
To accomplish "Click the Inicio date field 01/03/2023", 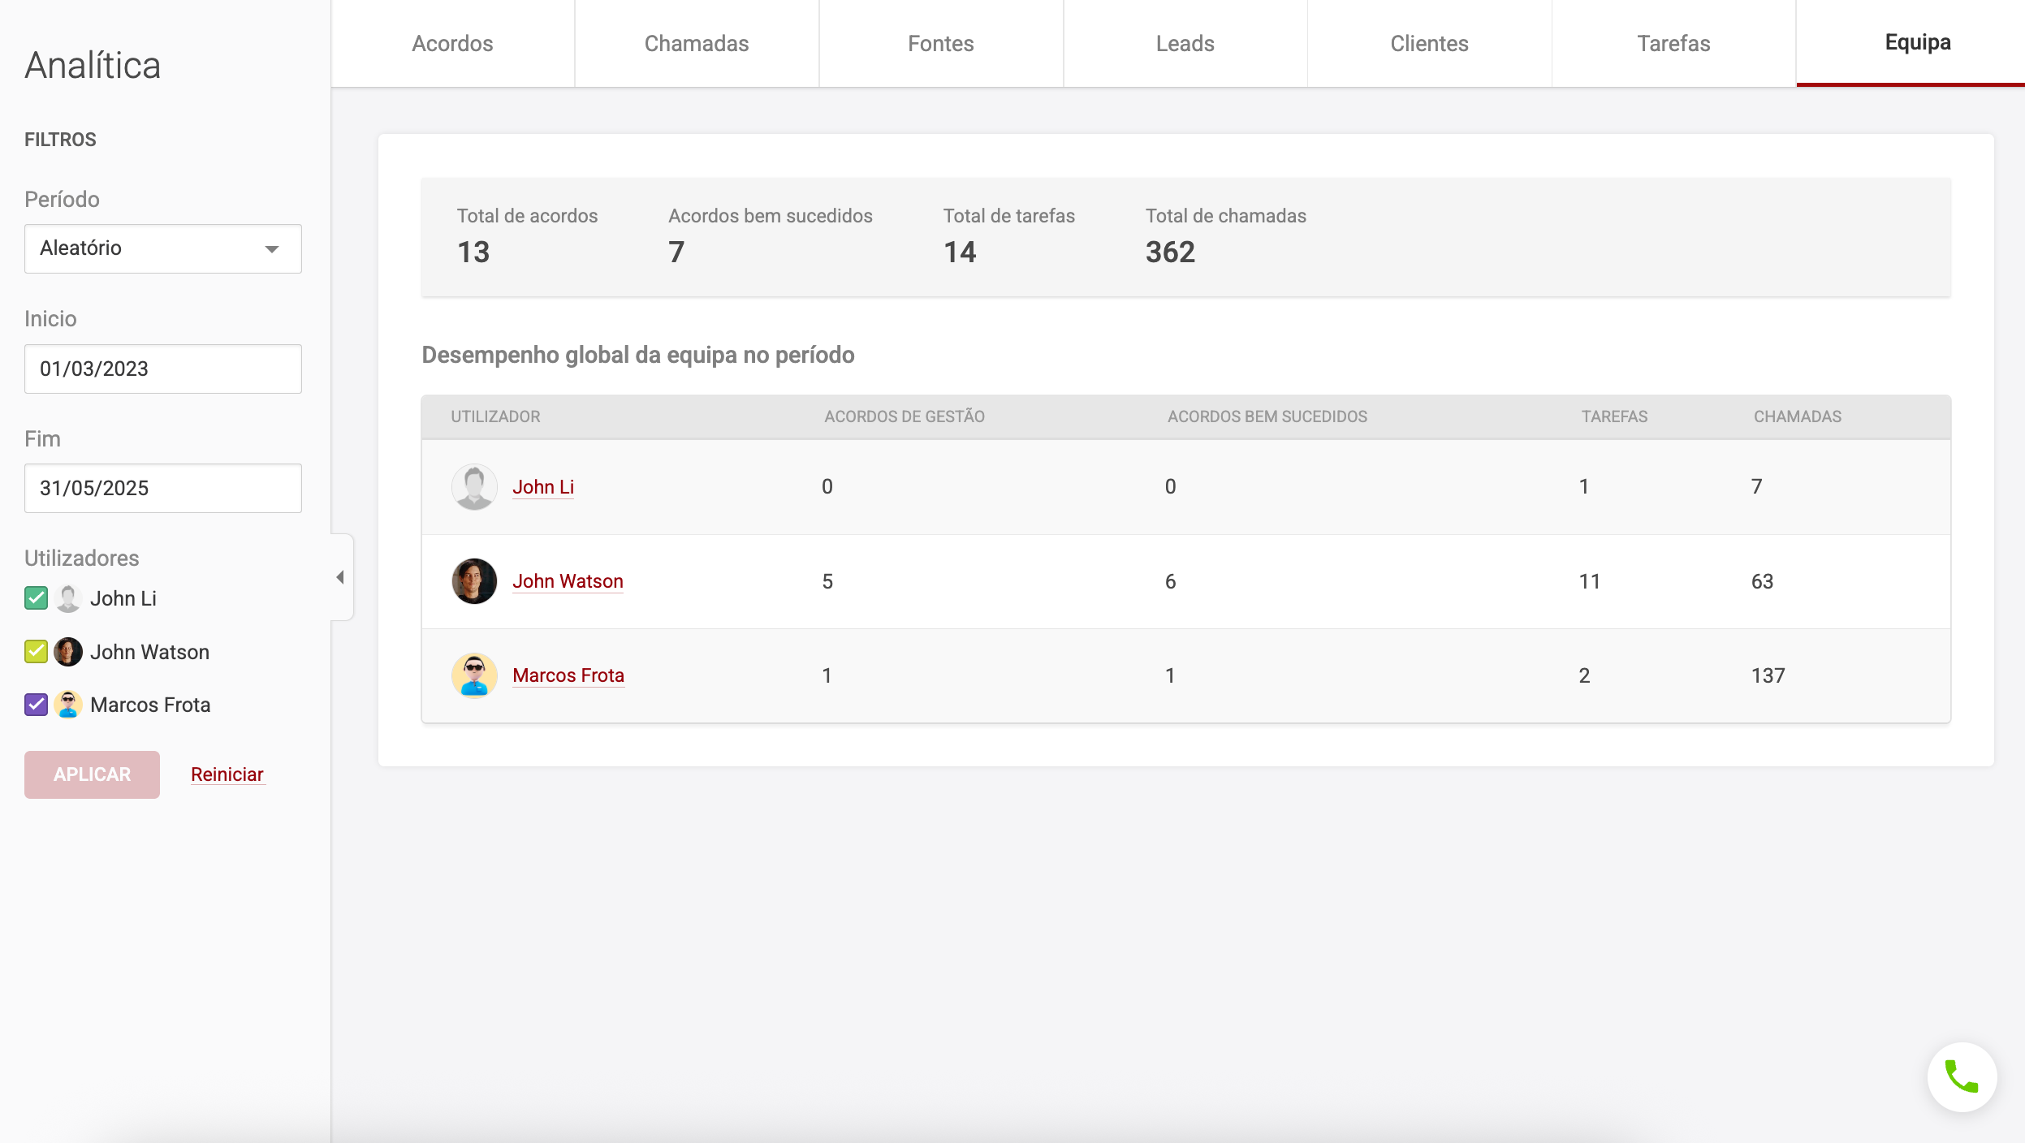I will (x=162, y=369).
